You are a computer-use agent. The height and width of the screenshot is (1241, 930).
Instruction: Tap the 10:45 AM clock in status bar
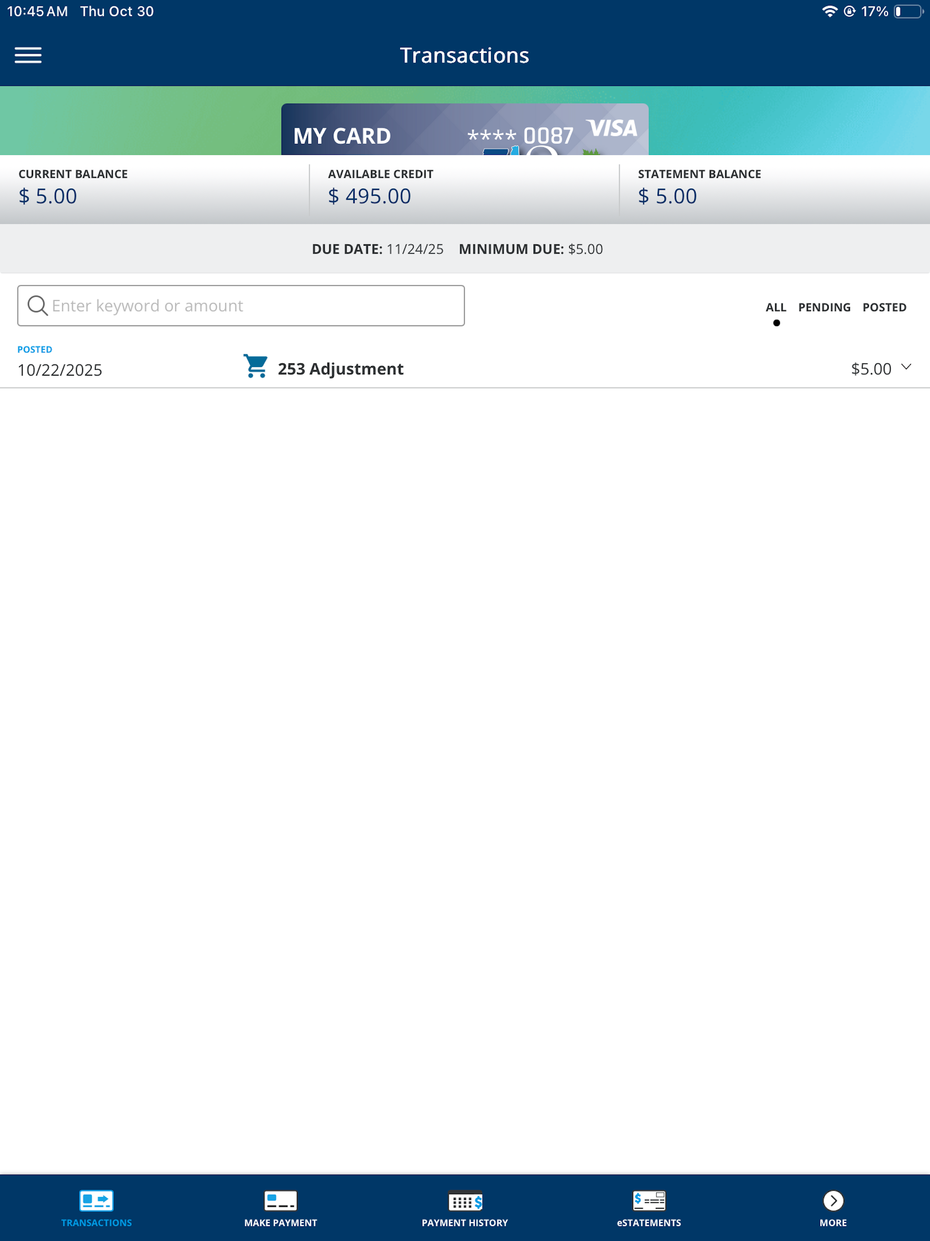click(38, 11)
